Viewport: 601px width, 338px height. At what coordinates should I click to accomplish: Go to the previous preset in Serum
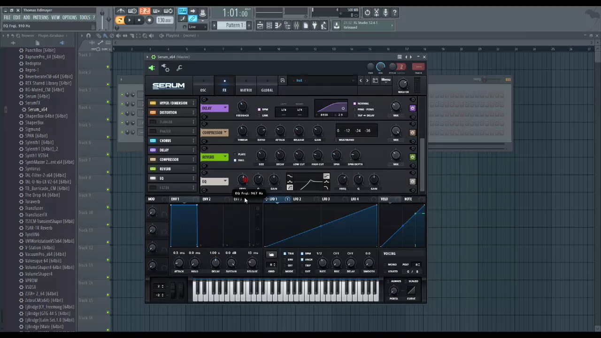pyautogui.click(x=361, y=80)
